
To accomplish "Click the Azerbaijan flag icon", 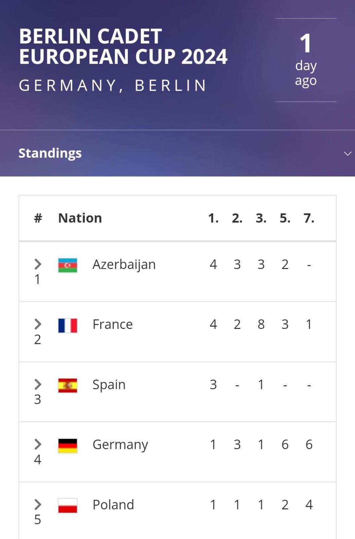I will (x=68, y=265).
